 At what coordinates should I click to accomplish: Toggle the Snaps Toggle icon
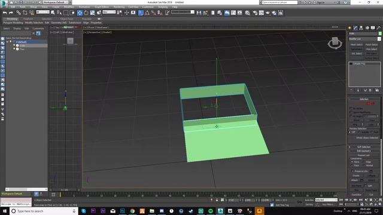(x=141, y=13)
